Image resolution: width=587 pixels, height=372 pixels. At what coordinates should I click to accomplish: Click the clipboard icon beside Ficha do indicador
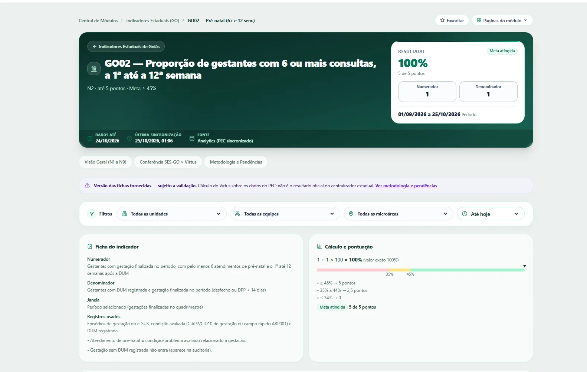click(90, 247)
